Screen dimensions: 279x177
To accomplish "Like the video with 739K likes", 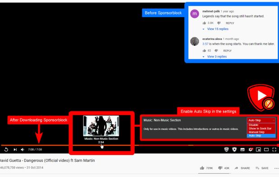I will click(x=202, y=168).
